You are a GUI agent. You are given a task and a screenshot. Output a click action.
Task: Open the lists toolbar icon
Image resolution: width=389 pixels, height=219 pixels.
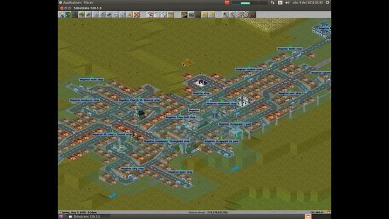click(x=157, y=15)
